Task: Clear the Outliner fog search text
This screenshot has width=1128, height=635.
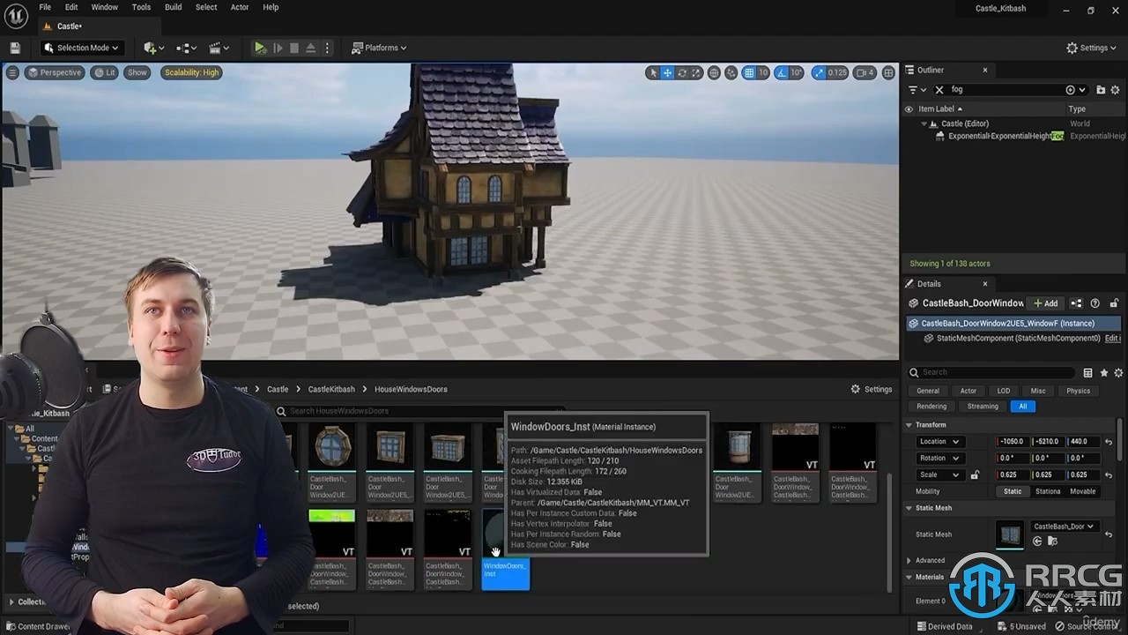Action: click(939, 90)
